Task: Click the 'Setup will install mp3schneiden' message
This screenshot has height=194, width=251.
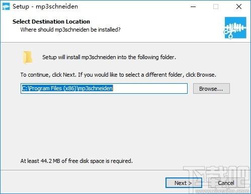Action: click(x=109, y=57)
